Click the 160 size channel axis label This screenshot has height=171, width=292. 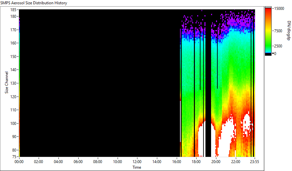[x=13, y=43]
